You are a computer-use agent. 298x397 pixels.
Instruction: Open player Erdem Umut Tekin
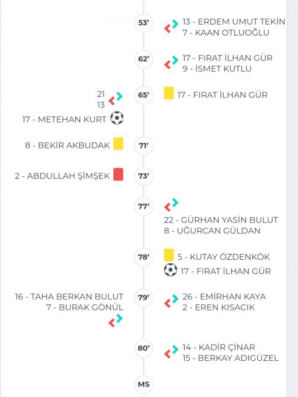pyautogui.click(x=234, y=22)
